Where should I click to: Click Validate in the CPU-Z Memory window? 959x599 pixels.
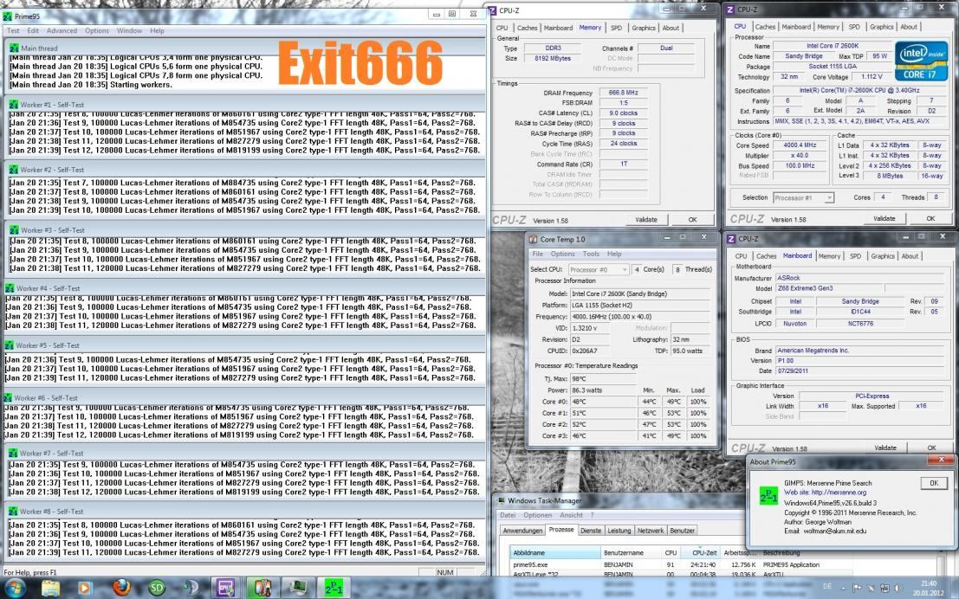point(646,219)
